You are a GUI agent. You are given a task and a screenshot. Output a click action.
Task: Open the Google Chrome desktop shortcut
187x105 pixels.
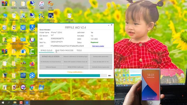pyautogui.click(x=32, y=90)
